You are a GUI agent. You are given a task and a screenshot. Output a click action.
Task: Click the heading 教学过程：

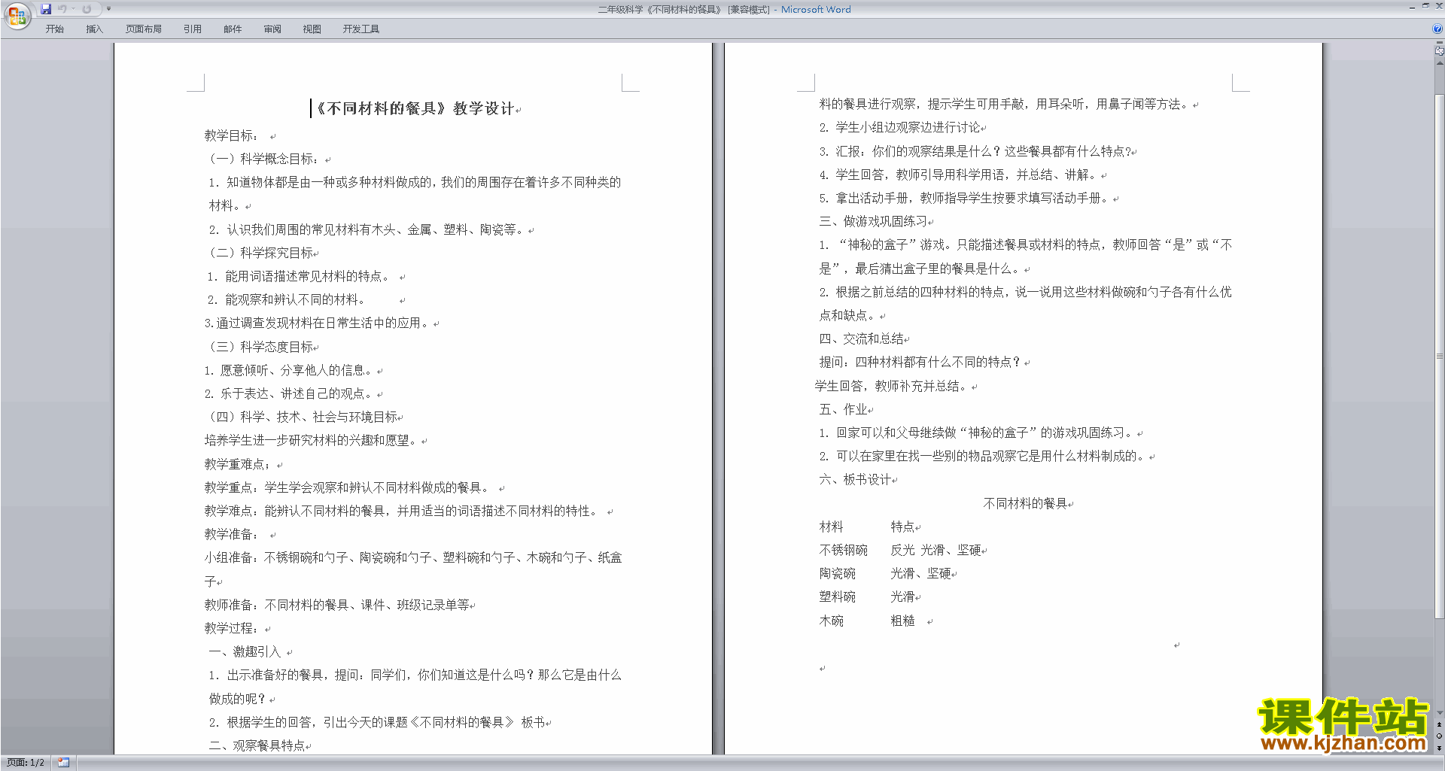pyautogui.click(x=232, y=628)
